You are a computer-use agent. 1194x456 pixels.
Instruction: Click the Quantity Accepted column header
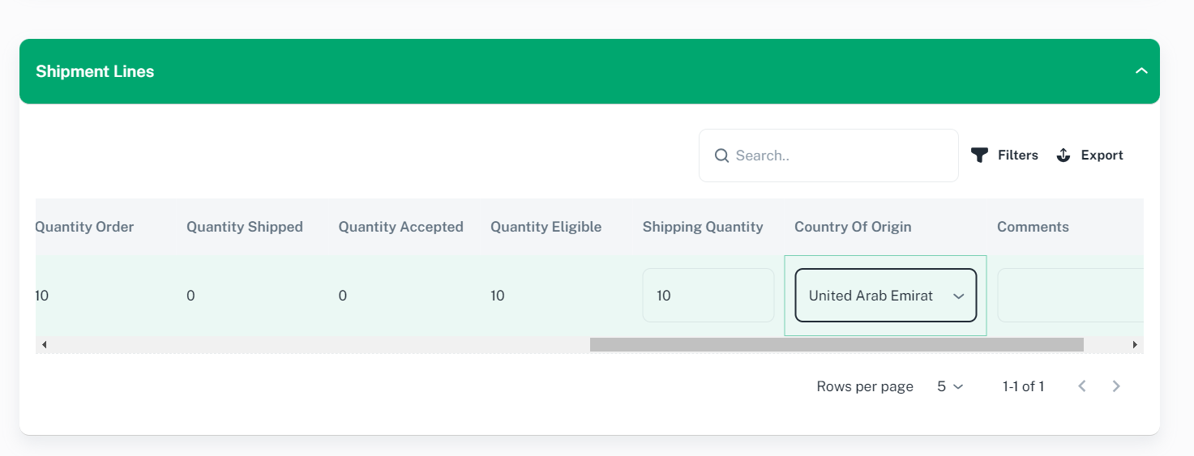pyautogui.click(x=400, y=227)
